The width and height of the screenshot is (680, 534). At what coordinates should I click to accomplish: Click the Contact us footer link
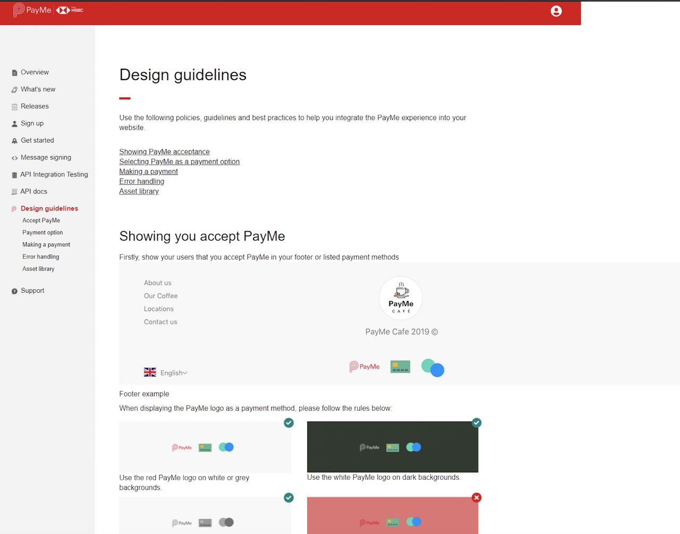click(x=160, y=322)
